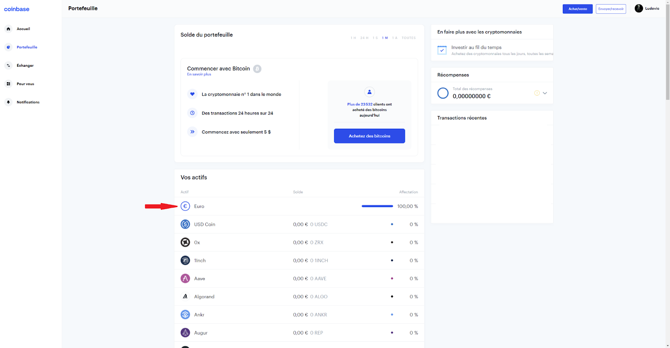Select the 1S time range
The height and width of the screenshot is (348, 670).
tap(375, 38)
